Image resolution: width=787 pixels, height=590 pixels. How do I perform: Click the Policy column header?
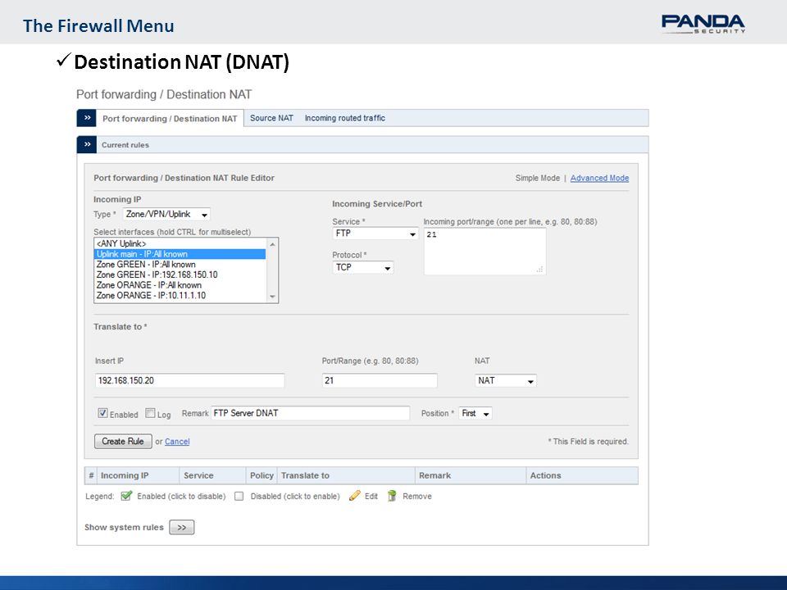click(262, 475)
